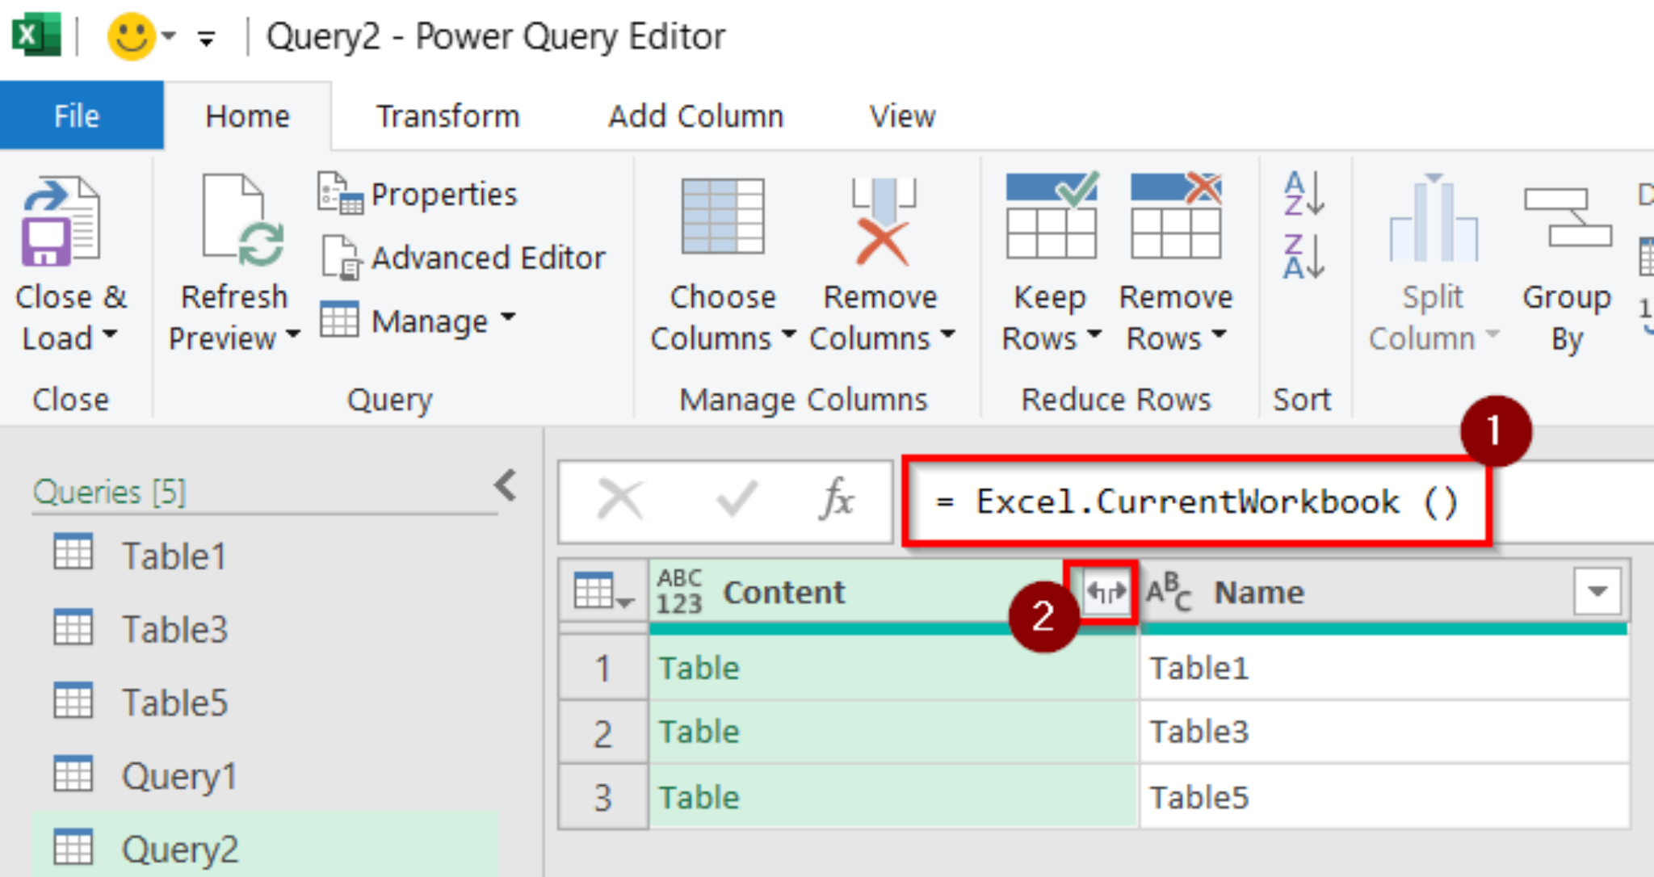Click the Keep Rows icon
Screen dimensions: 1654x877
(x=1052, y=215)
